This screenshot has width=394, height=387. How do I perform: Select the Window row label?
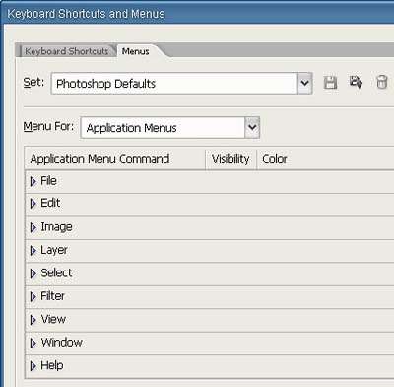(x=61, y=343)
